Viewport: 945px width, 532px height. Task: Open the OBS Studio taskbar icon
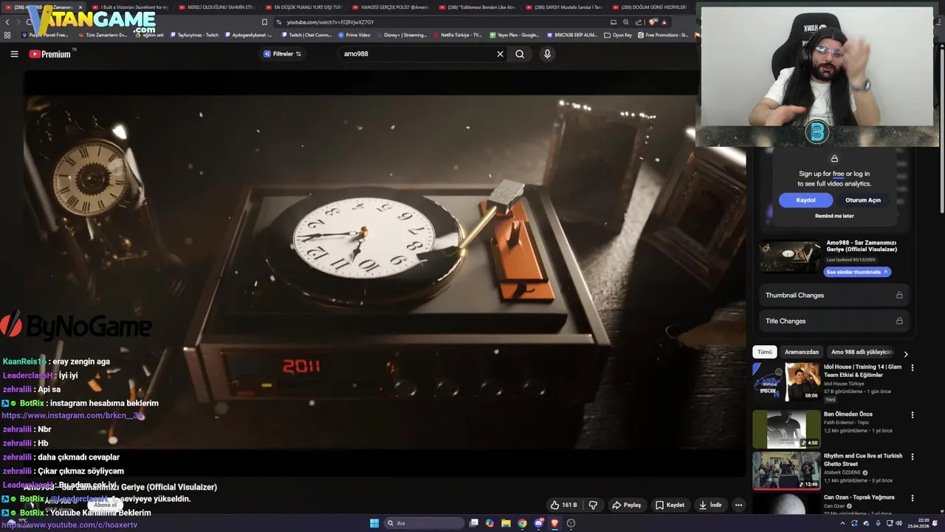(x=571, y=523)
